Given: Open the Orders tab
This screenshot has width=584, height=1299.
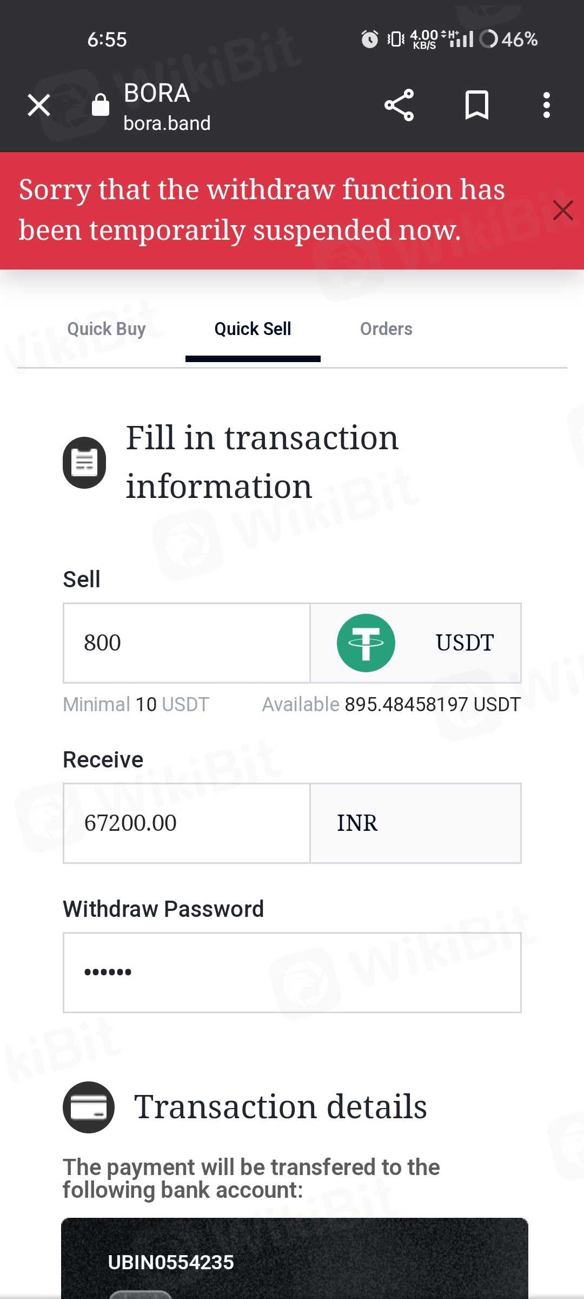Looking at the screenshot, I should click(386, 329).
